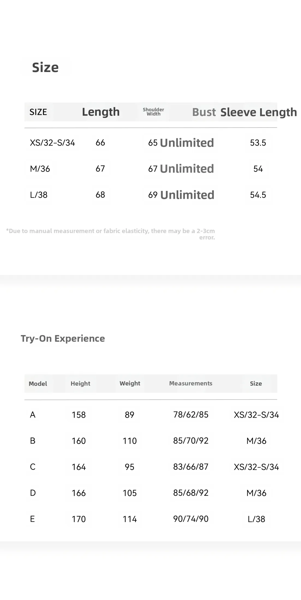Screen dimensions: 301x600
Task: Click the 90/74/90 measurements entry
Action: (x=191, y=519)
